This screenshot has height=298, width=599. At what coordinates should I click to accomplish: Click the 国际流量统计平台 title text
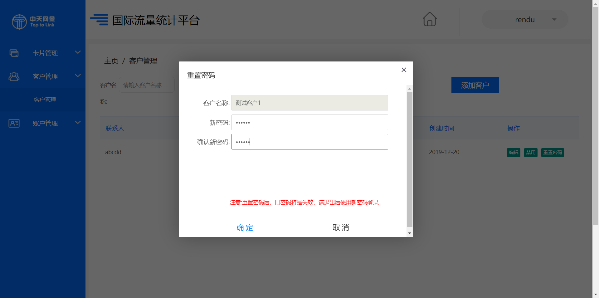(x=156, y=20)
